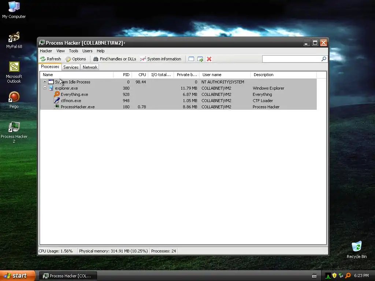
Task: Open Find handles or DLLs
Action: (115, 59)
